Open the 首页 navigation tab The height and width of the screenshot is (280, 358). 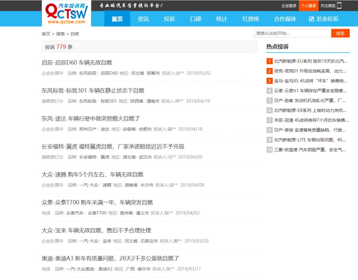coord(117,19)
